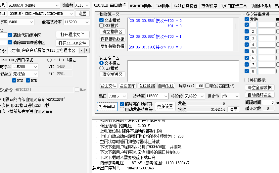This screenshot has width=279, height=173.
Task: Open the chip model dropdown AI8051U-34K64
Action: 34,5
